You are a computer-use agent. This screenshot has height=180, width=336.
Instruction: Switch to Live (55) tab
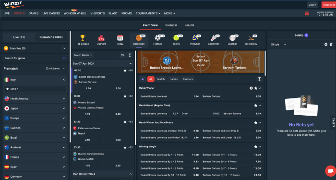(x=19, y=37)
